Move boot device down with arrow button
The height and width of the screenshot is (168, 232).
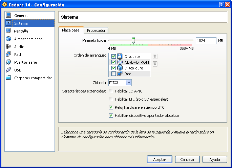pos(155,64)
